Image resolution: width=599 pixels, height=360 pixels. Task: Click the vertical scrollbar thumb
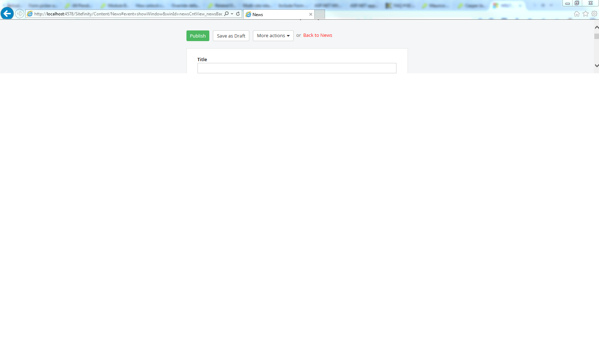(596, 36)
